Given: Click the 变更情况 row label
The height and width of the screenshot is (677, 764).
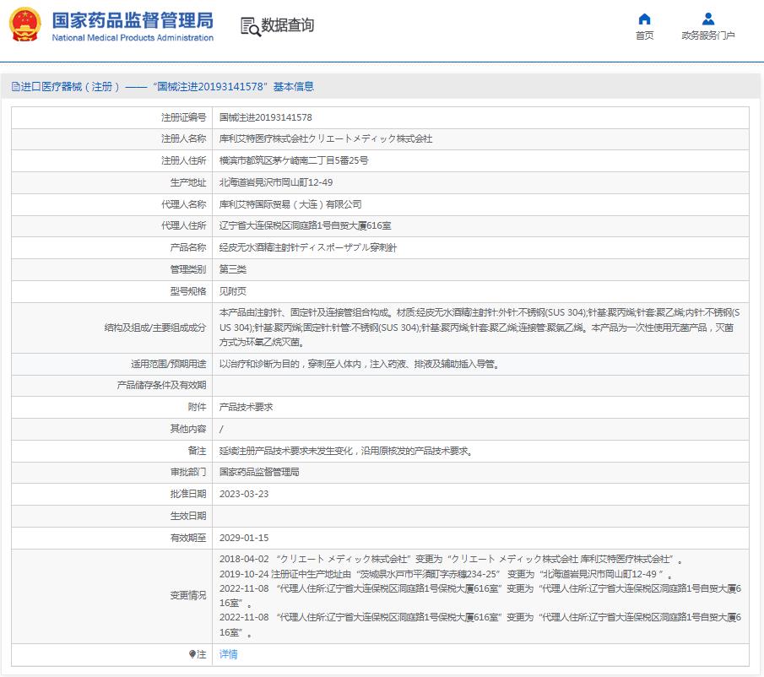Looking at the screenshot, I should [188, 595].
